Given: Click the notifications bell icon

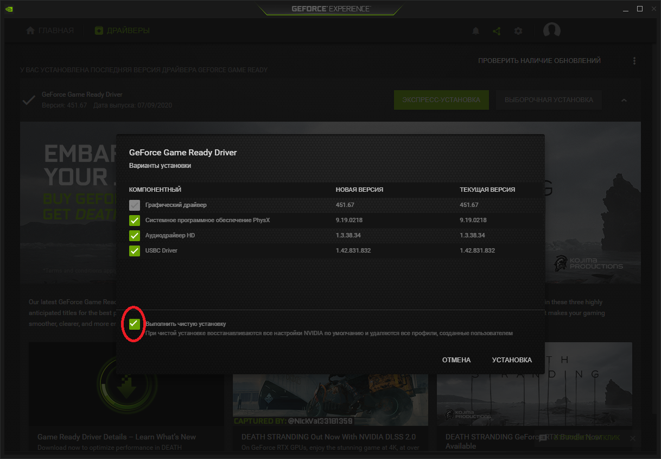Looking at the screenshot, I should [x=475, y=31].
